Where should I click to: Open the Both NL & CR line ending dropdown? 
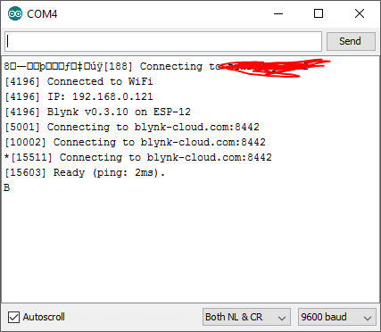pyautogui.click(x=246, y=317)
